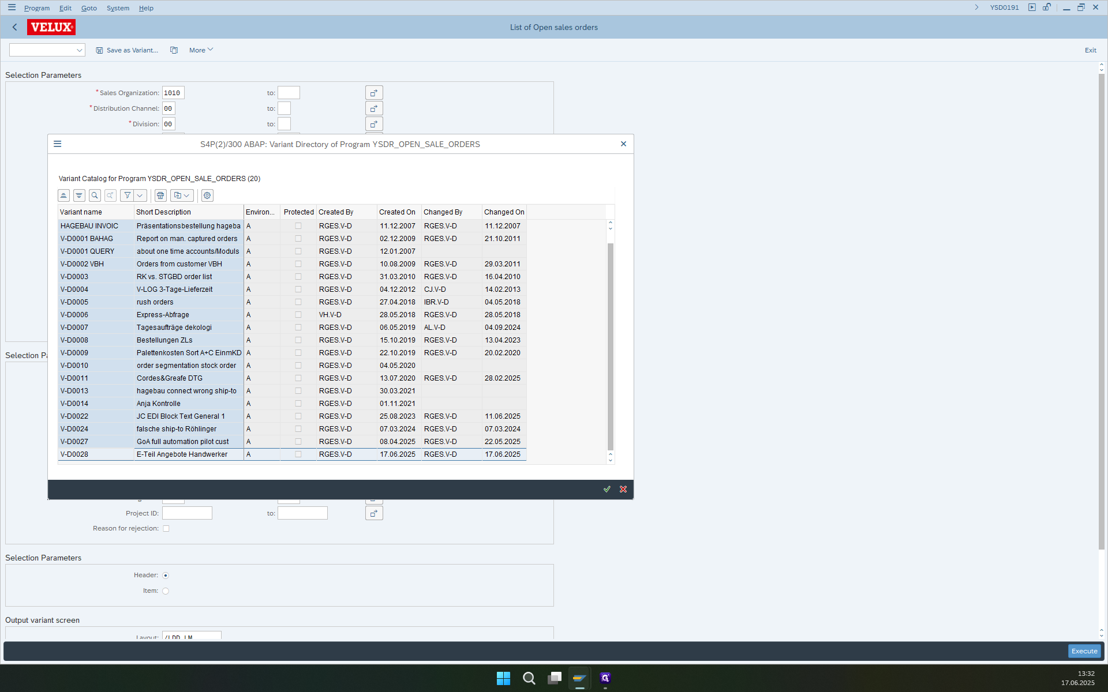1108x692 pixels.
Task: Go back using the back arrow
Action: coord(15,27)
